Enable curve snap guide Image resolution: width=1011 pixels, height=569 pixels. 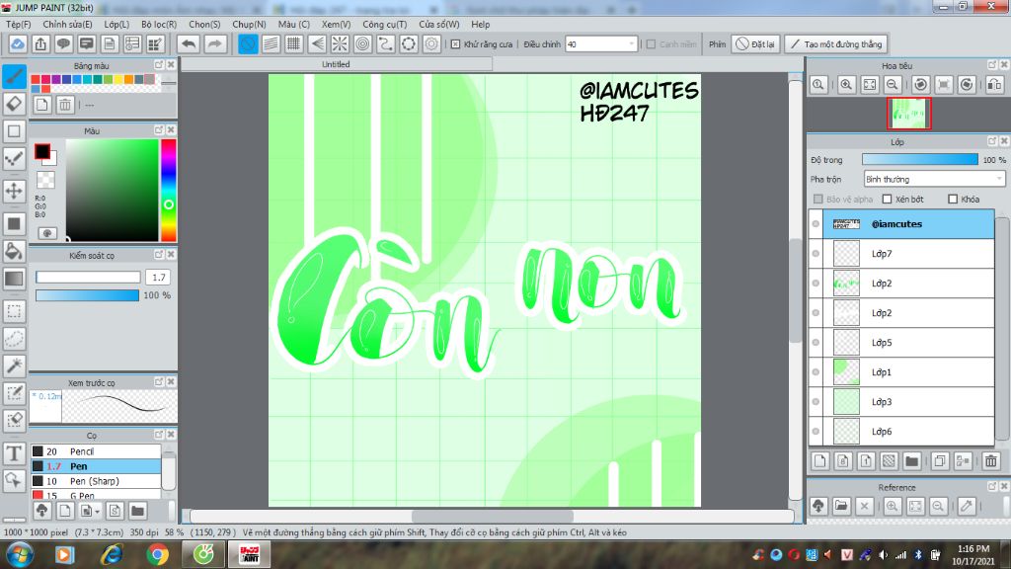386,43
